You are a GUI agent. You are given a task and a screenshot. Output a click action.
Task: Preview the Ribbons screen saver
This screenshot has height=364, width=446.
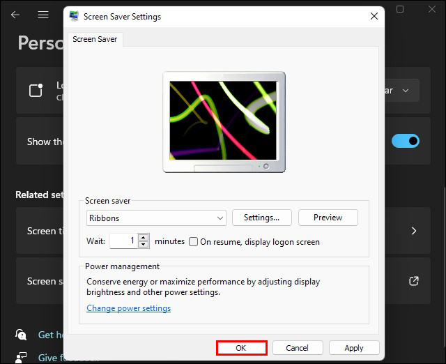pos(328,218)
